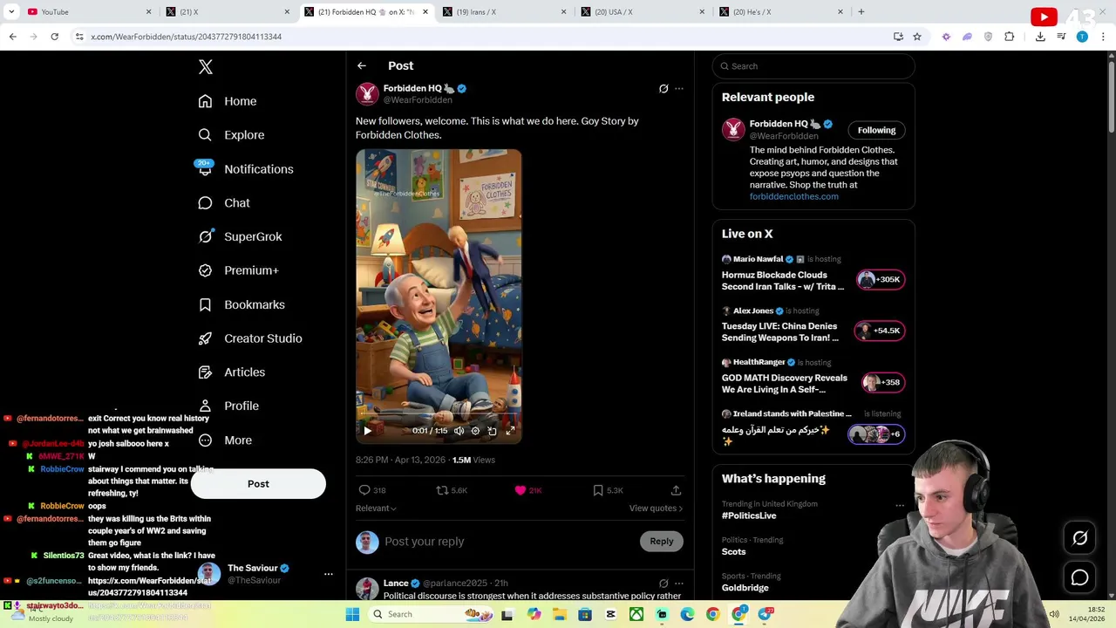
Task: Open Chat in the sidebar
Action: click(224, 203)
